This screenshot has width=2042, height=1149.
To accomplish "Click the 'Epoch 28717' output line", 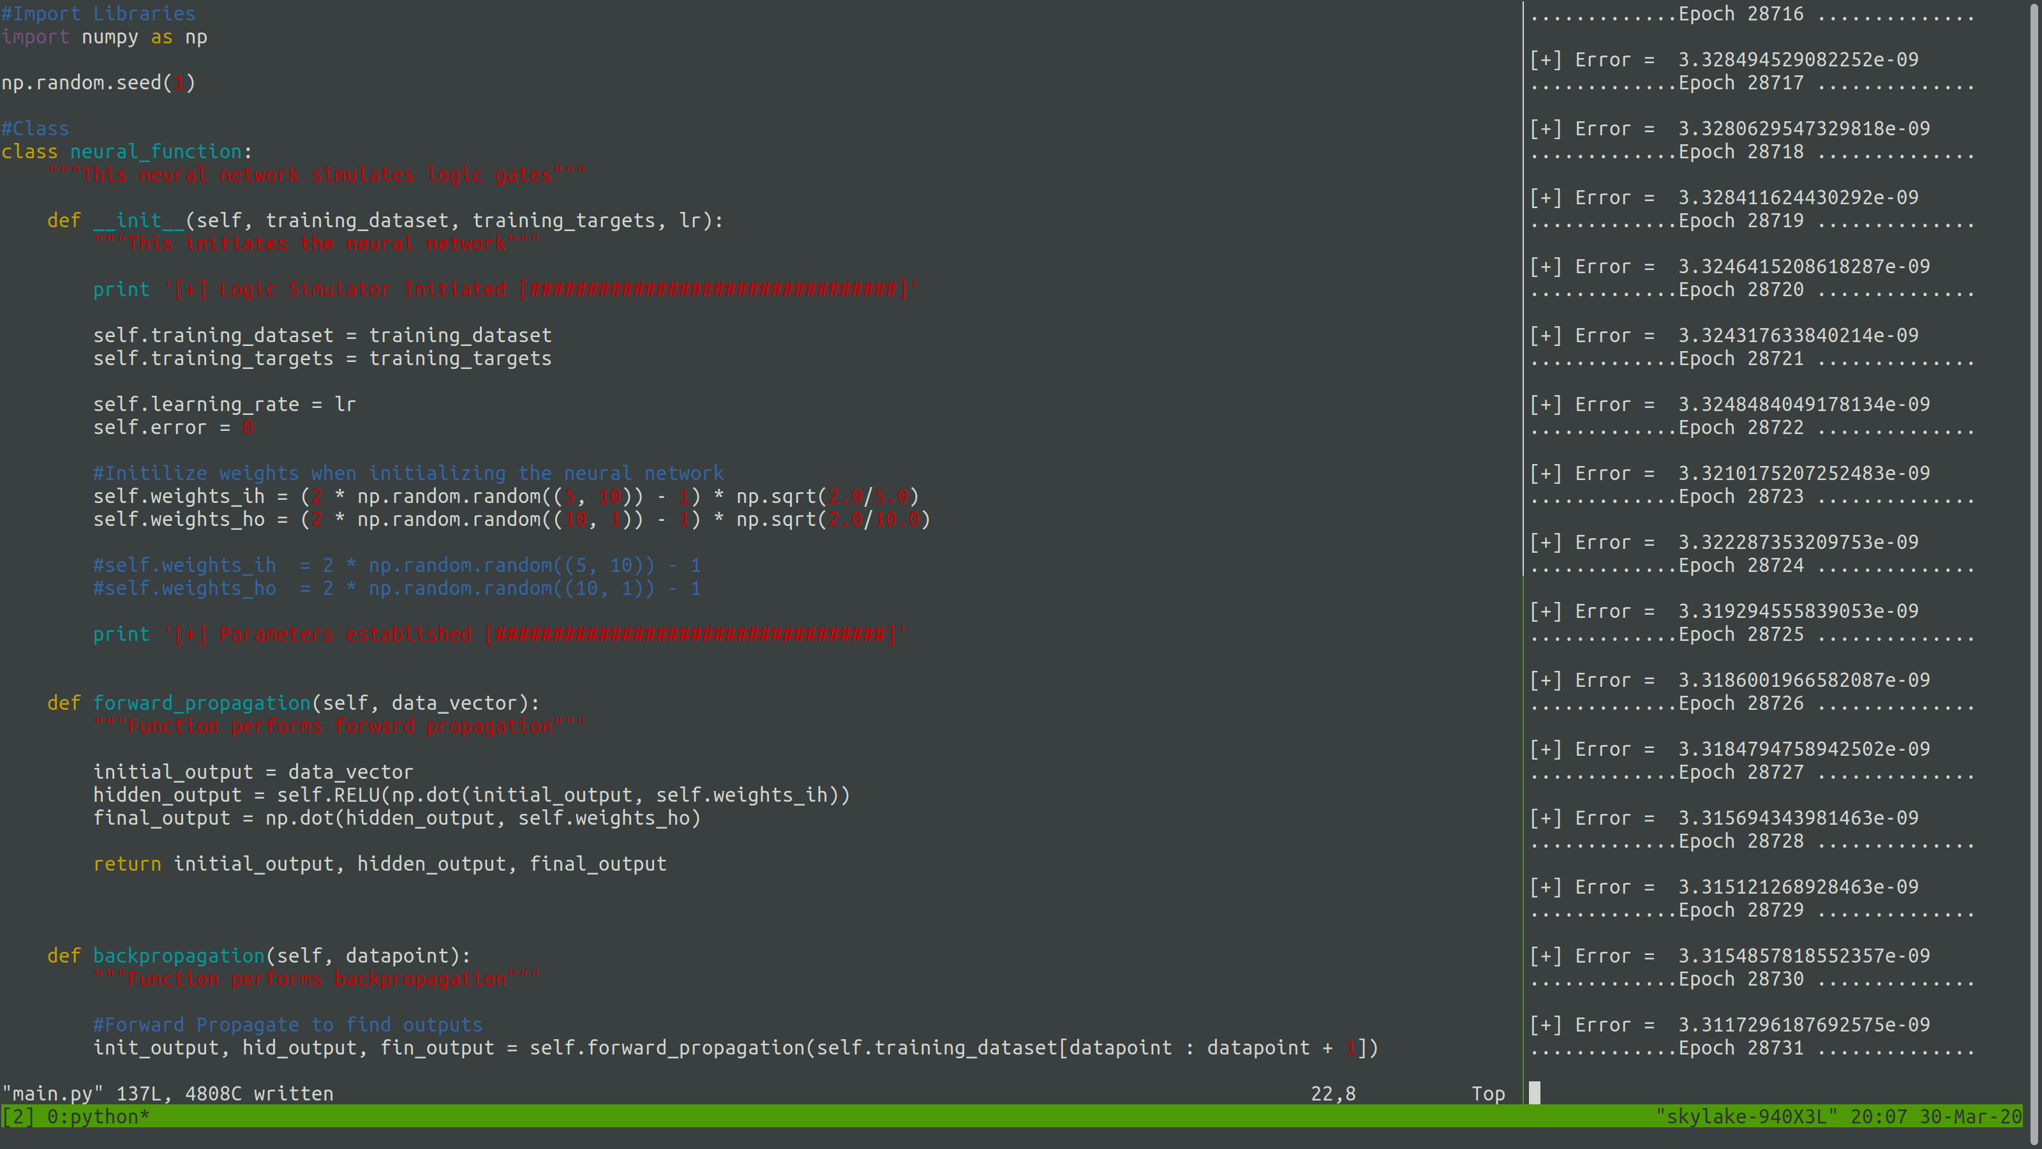I will click(x=1752, y=82).
